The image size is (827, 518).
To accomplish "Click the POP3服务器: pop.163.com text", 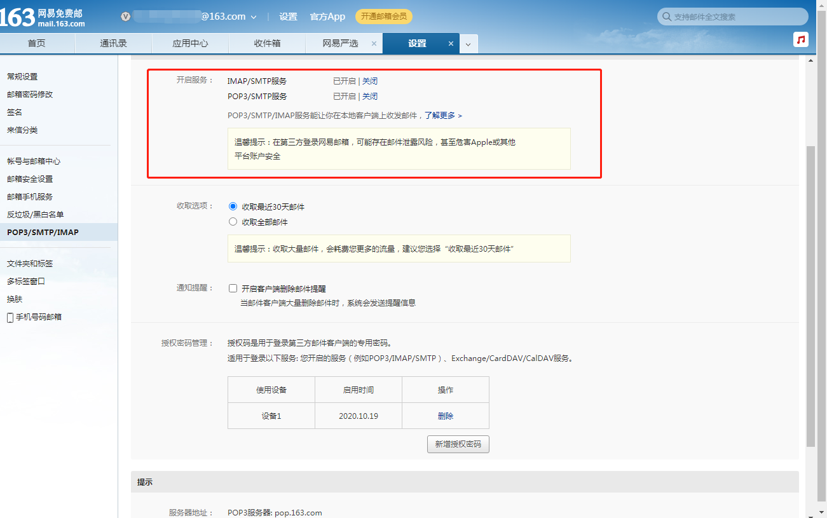I will click(275, 513).
